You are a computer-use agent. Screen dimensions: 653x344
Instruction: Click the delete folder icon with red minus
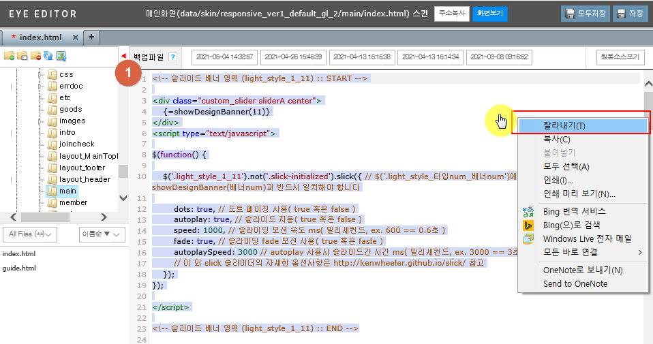tap(35, 56)
